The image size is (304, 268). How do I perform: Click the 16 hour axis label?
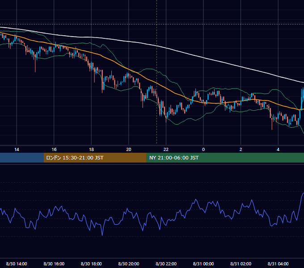point(54,150)
